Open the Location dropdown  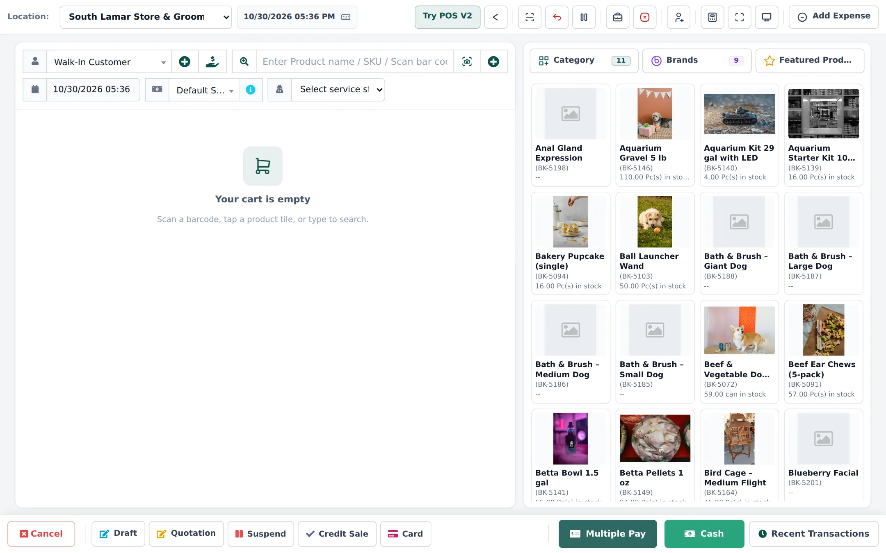(146, 17)
